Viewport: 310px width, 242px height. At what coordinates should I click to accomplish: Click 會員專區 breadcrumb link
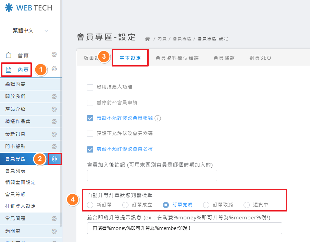pos(182,39)
